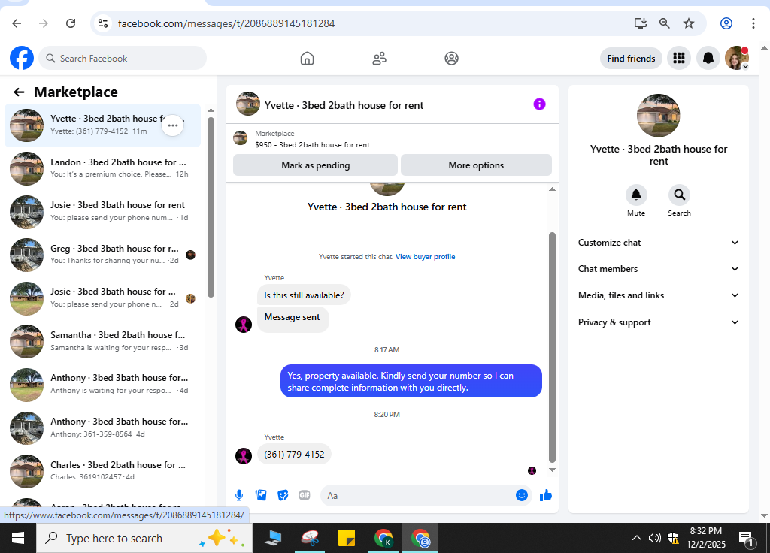Click the "(361) 779-4152" message bubble
The image size is (770, 553).
point(294,455)
